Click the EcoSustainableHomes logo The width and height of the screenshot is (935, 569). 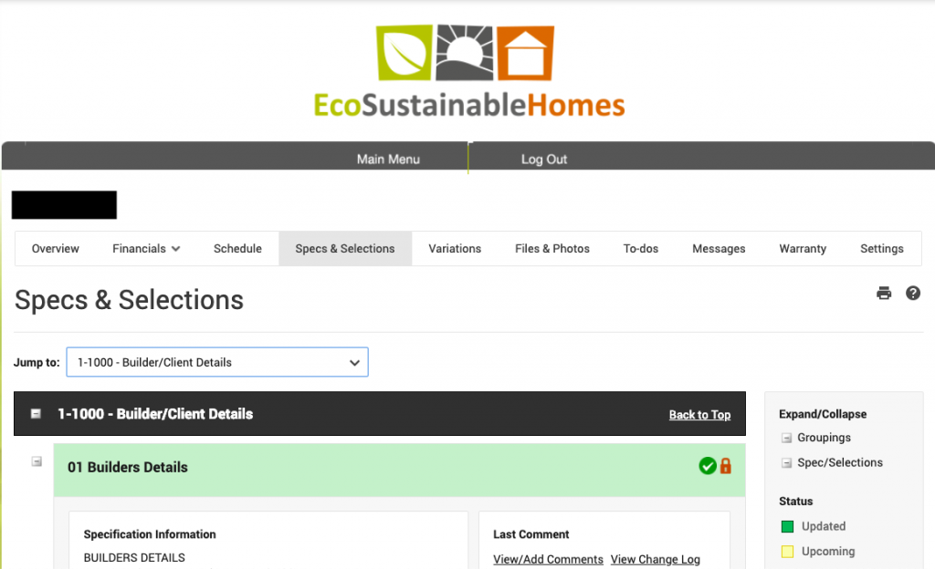tap(469, 71)
